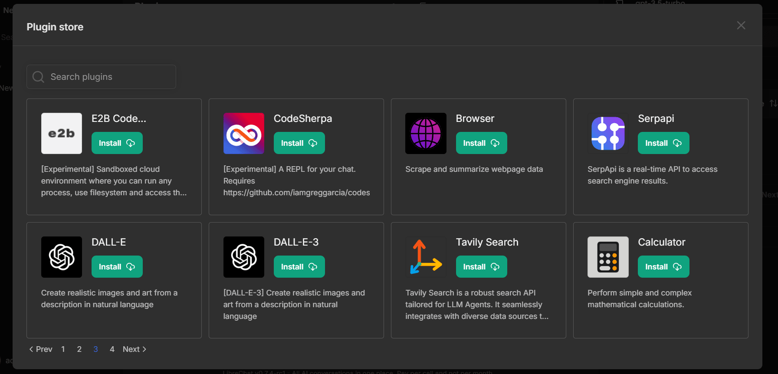Click the Serpapi plugin icon
The width and height of the screenshot is (778, 374).
coord(607,133)
